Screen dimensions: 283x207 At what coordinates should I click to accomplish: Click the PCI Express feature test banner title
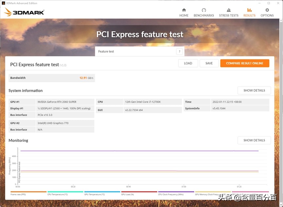[x=140, y=34]
